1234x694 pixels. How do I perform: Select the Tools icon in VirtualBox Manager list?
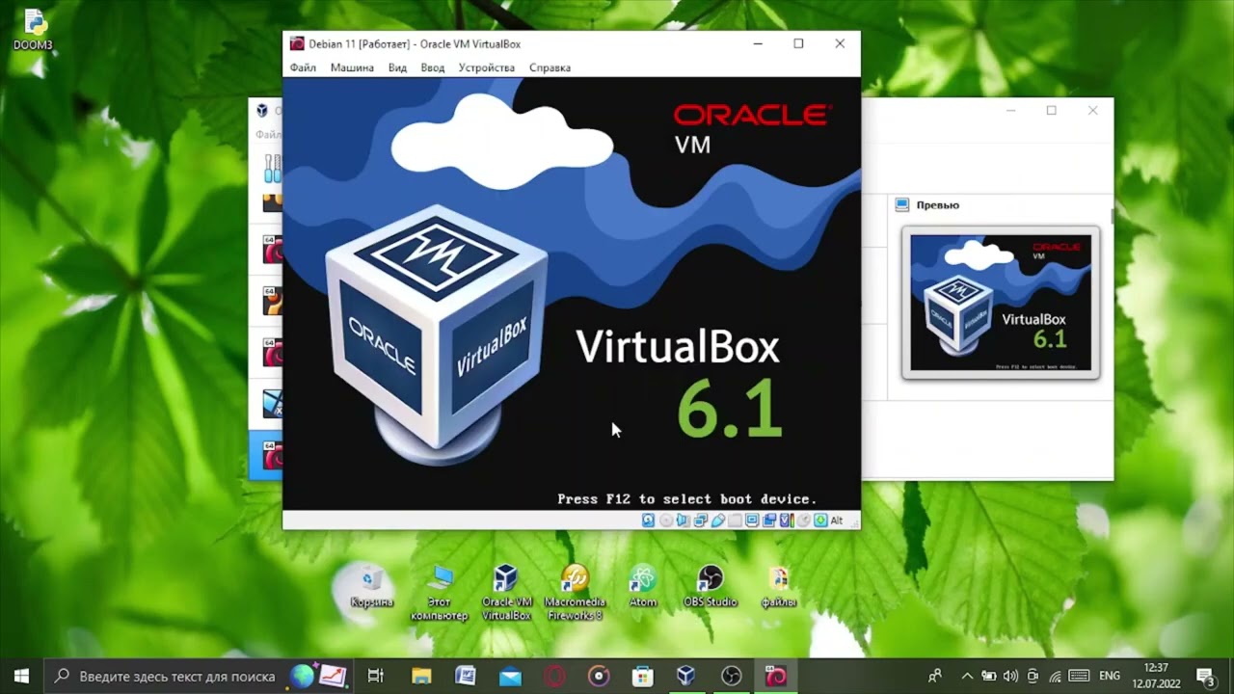pos(273,168)
